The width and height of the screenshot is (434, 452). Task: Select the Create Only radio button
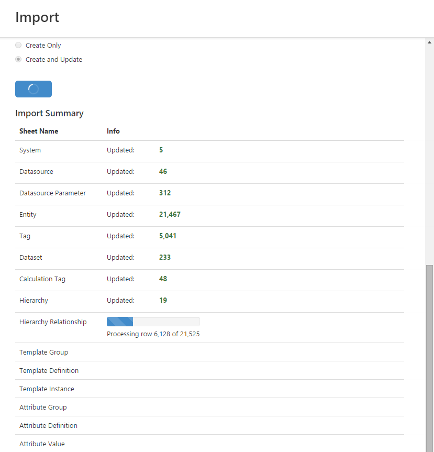(x=18, y=46)
